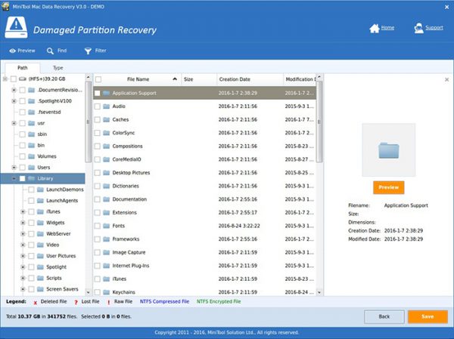The width and height of the screenshot is (454, 339).
Task: Click the Raw File exclamation legend icon
Action: pos(108,302)
